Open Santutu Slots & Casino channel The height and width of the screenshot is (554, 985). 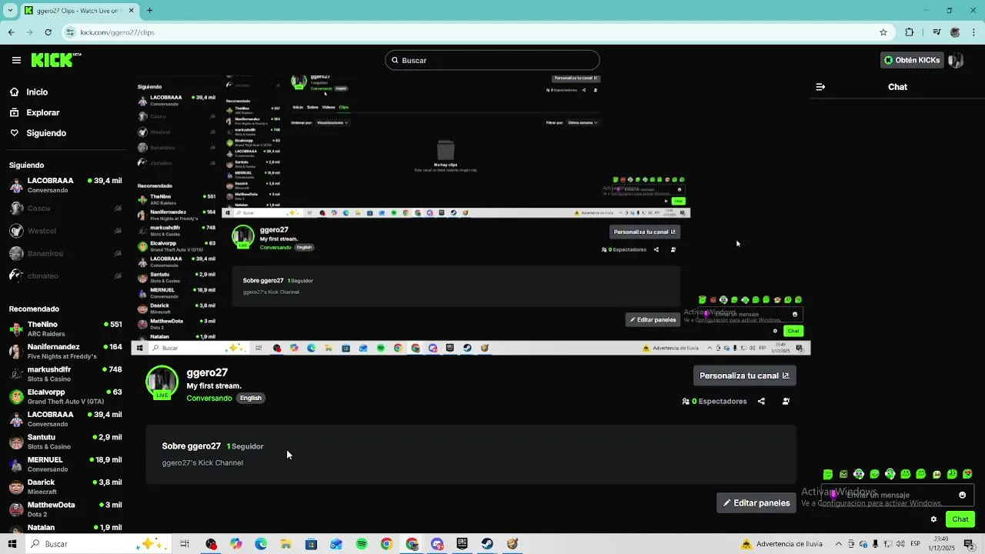(x=65, y=442)
